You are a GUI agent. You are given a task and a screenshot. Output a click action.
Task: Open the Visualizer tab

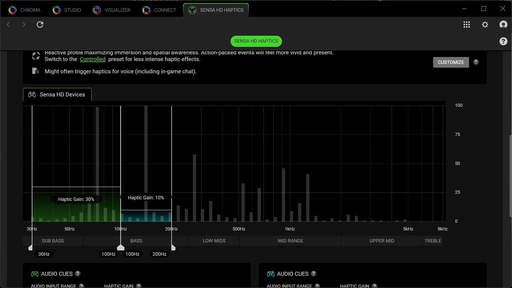pos(112,10)
